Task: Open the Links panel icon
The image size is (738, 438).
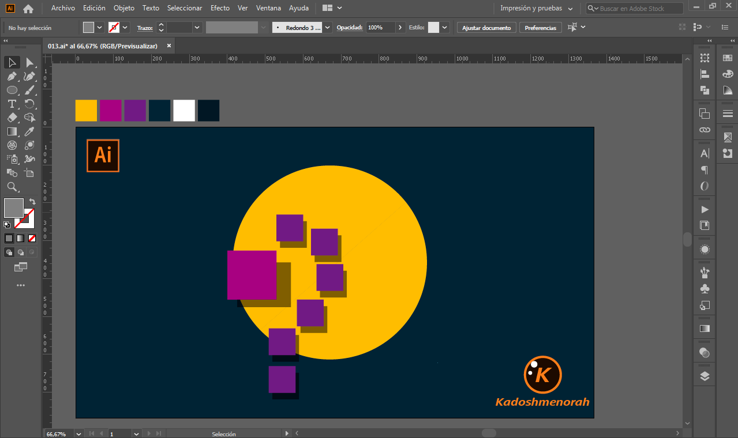Action: pyautogui.click(x=705, y=130)
